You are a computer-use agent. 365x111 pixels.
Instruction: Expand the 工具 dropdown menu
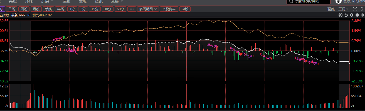pyautogui.click(x=343, y=9)
